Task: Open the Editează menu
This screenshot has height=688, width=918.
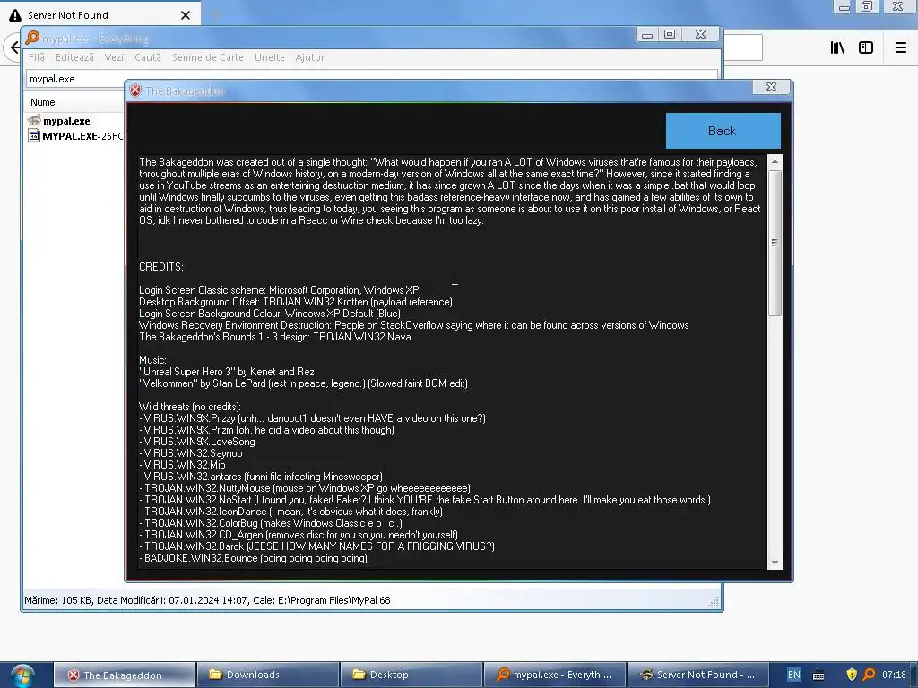Action: pyautogui.click(x=74, y=57)
